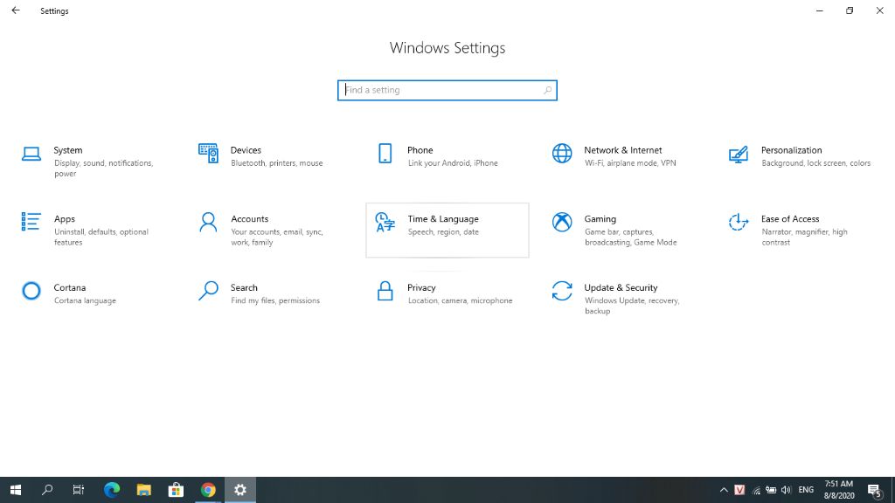Click 'Bluetooth, printers, mouse' description
Screen dimensions: 895x503
click(277, 163)
